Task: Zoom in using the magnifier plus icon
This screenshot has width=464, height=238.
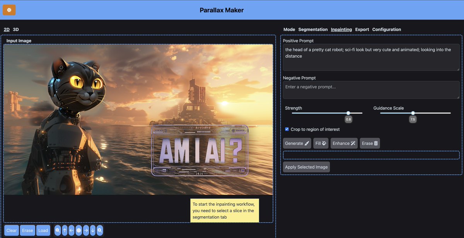Action: point(100,230)
